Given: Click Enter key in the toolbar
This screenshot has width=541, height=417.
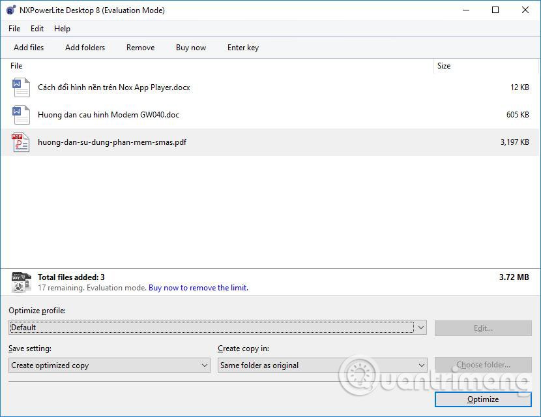Looking at the screenshot, I should pos(242,48).
